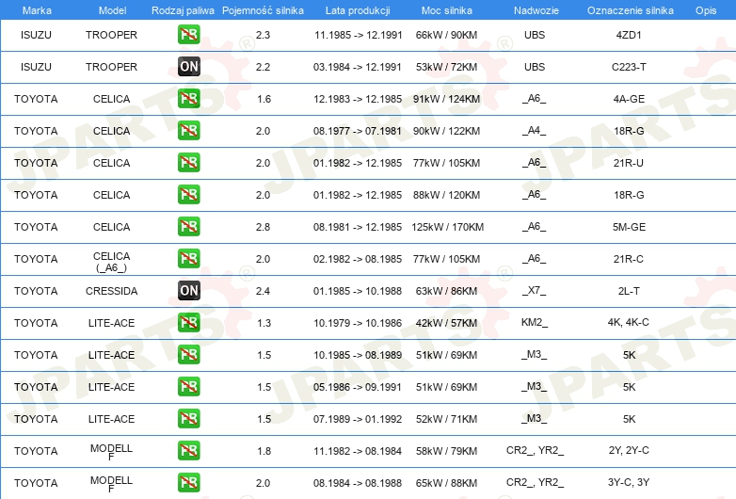
Task: Click petrol icon in Celica 1.6 4A-GE row
Action: pos(188,98)
